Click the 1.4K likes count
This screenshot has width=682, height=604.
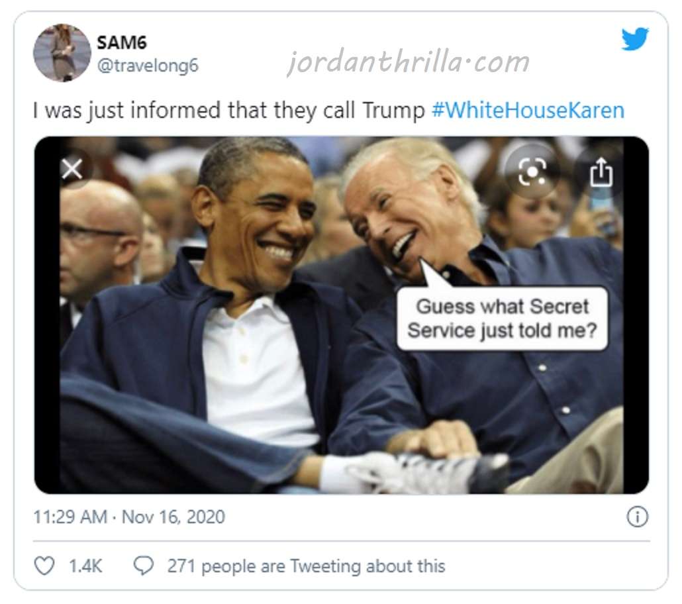[x=85, y=566]
